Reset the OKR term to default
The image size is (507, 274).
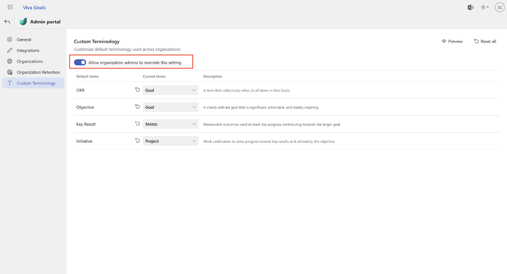tap(137, 90)
